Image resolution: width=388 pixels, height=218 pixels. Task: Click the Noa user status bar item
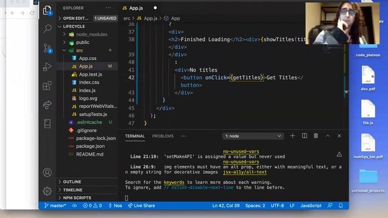[115, 205]
